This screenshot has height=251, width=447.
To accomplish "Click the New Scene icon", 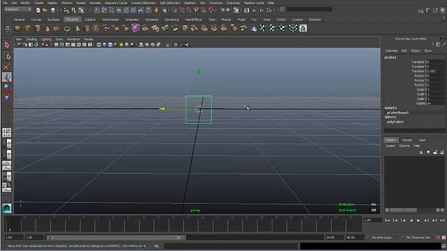I will point(38,10).
